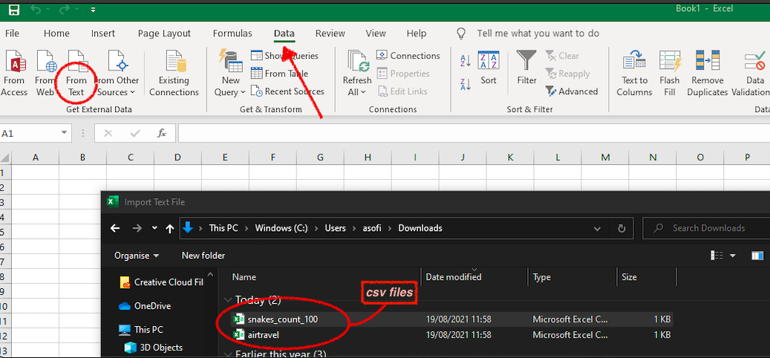
Task: Switch to the Formulas tab
Action: pos(232,33)
